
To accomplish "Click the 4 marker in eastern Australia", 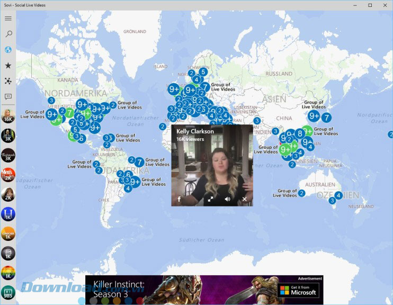I will [x=338, y=195].
